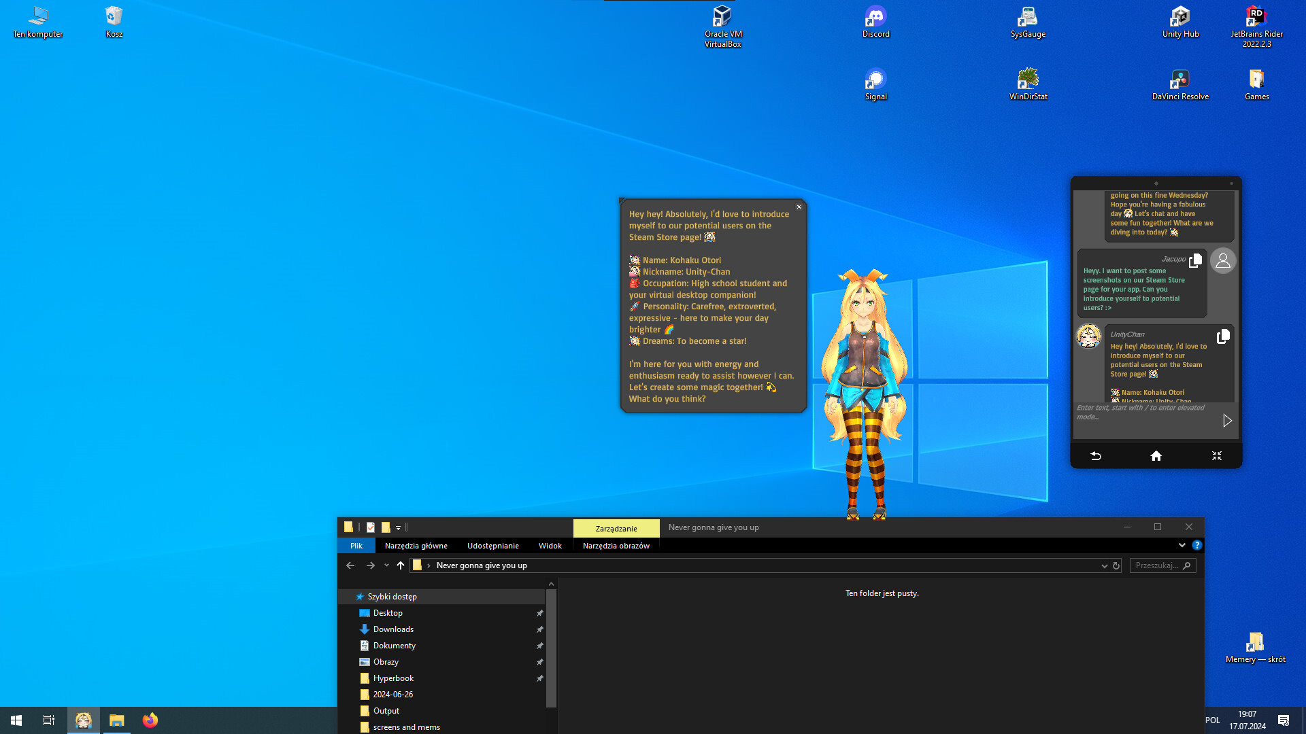Click the undo arrow in companion app

click(1096, 455)
